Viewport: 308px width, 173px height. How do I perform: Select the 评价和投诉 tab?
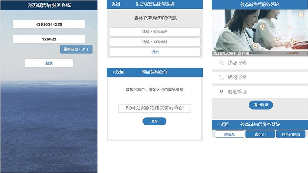pyautogui.click(x=291, y=135)
